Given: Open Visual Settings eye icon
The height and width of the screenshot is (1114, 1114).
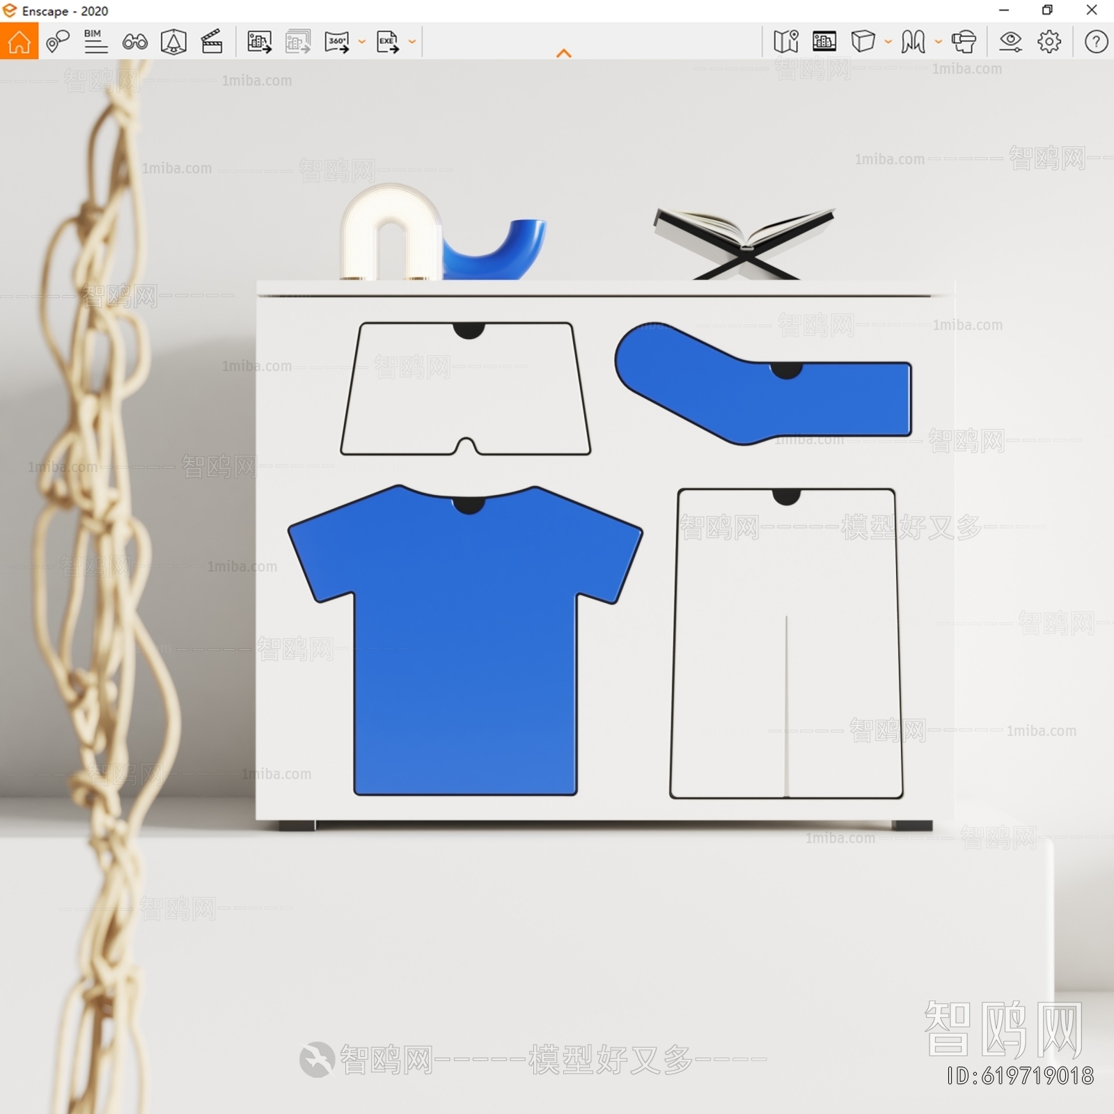Looking at the screenshot, I should 1010,42.
